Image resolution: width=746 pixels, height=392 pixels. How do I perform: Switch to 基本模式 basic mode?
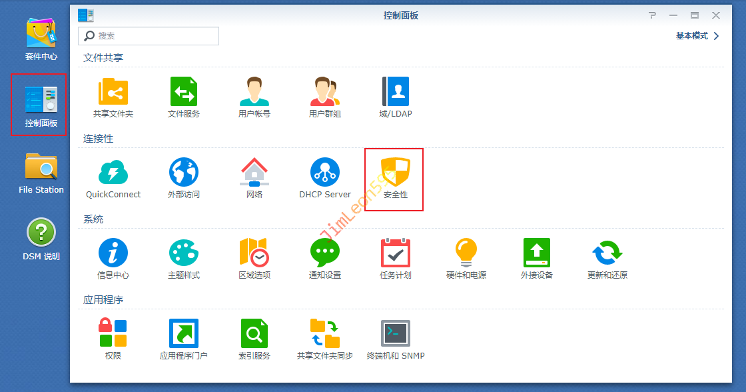pos(697,36)
